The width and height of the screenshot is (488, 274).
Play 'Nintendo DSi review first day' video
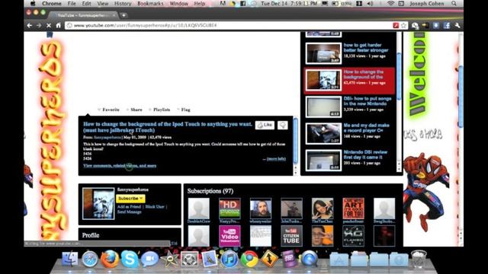350,160
